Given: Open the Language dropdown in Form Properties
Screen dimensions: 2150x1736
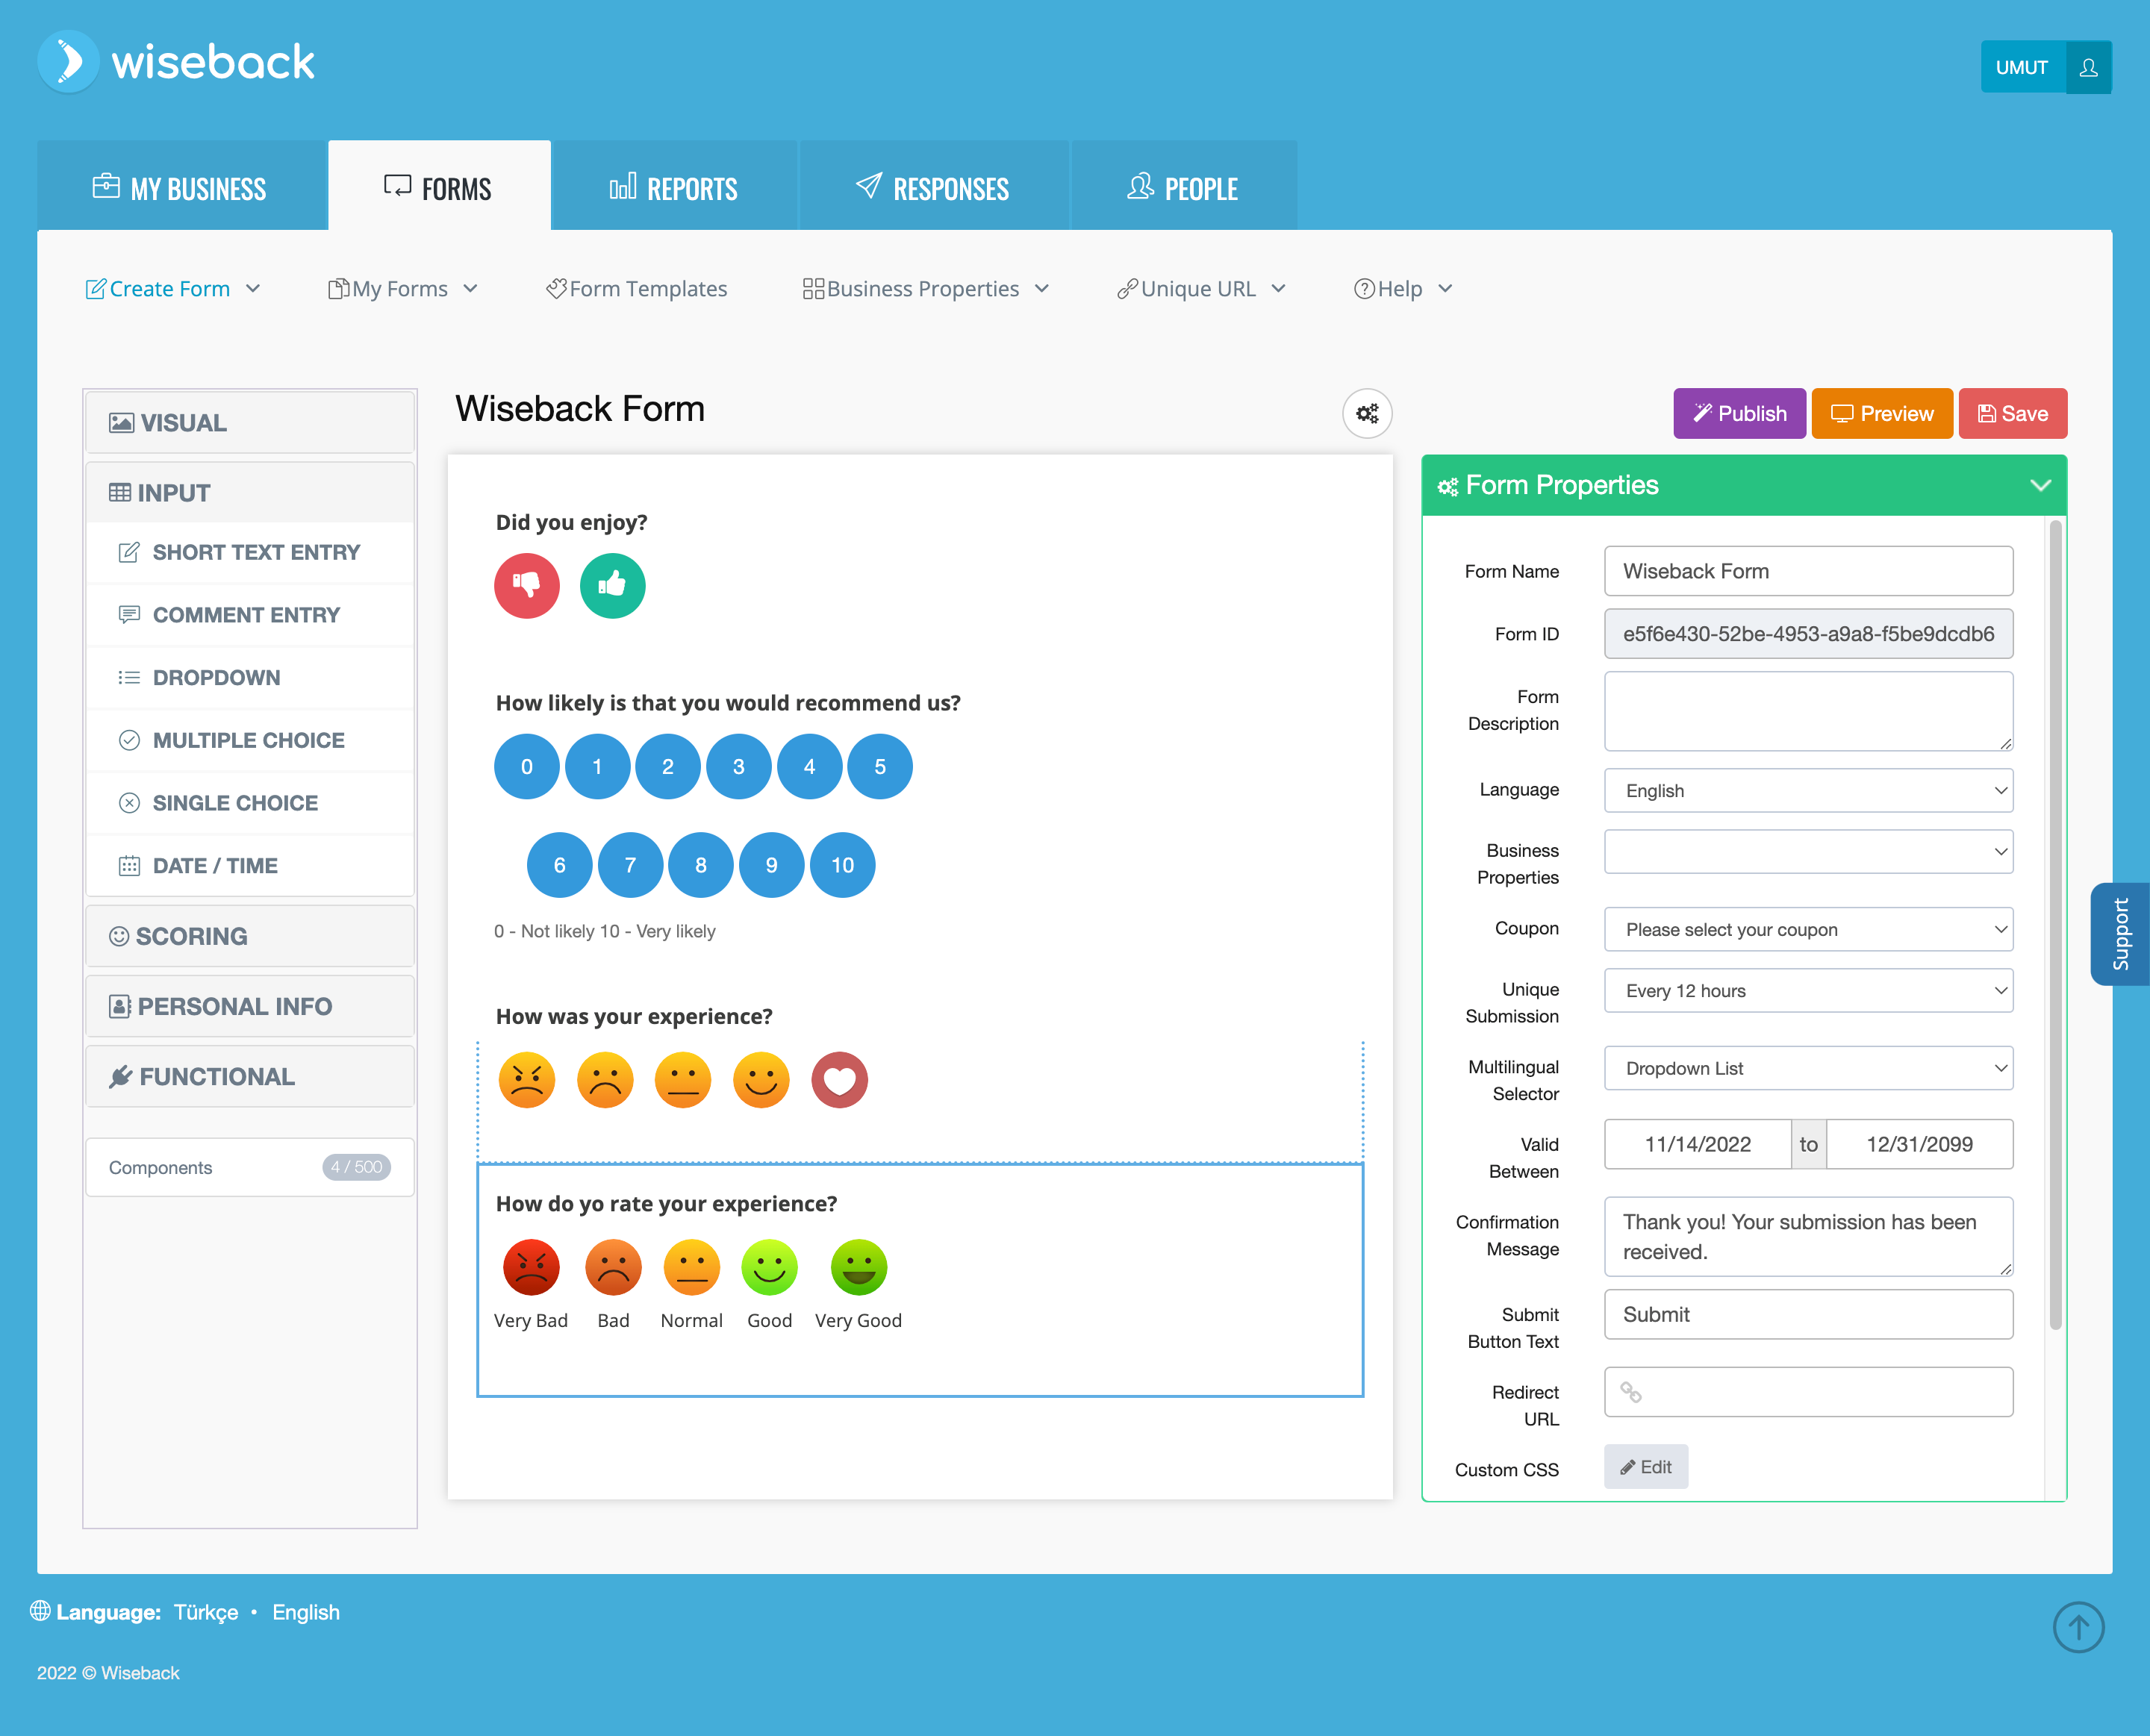Looking at the screenshot, I should pos(1808,790).
